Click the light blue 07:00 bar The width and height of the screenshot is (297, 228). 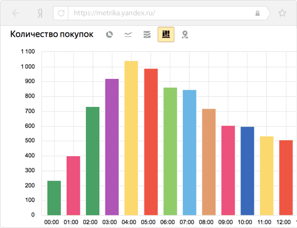189,152
